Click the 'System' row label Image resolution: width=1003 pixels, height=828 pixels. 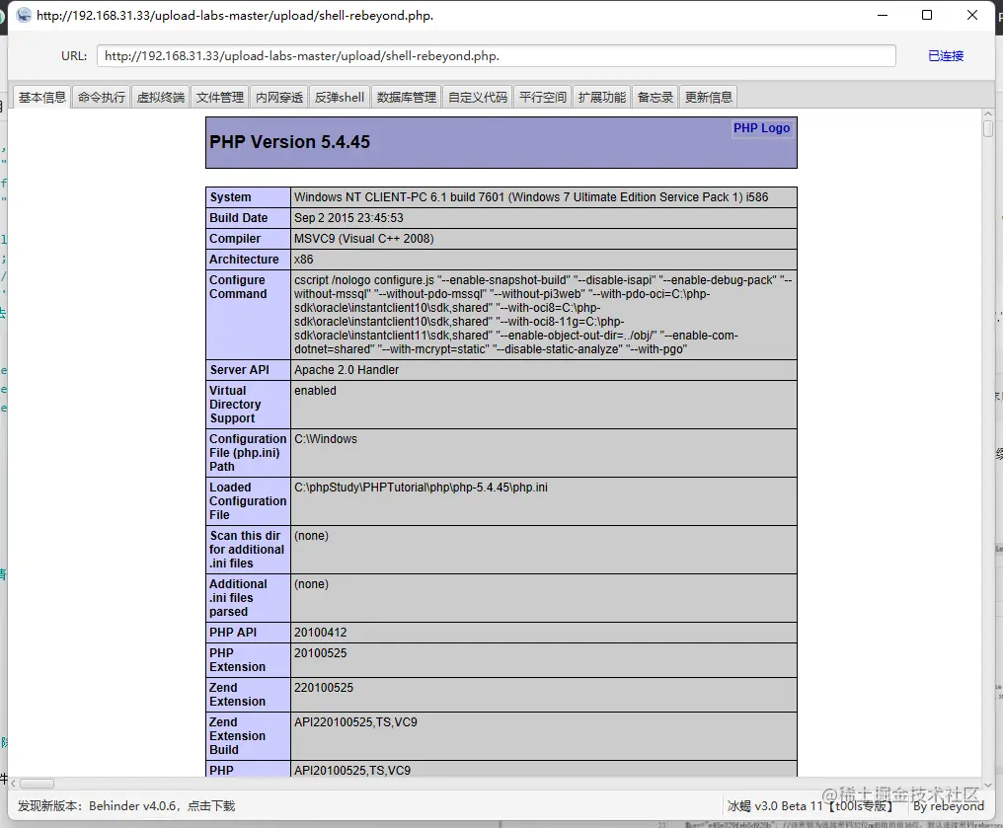[x=230, y=197]
